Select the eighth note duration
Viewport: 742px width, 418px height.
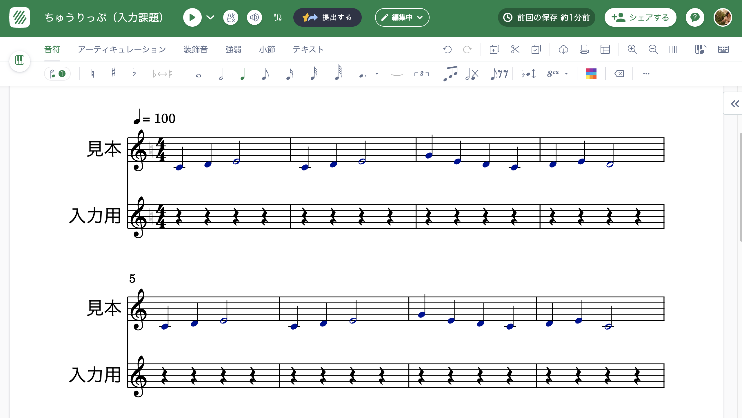(265, 74)
